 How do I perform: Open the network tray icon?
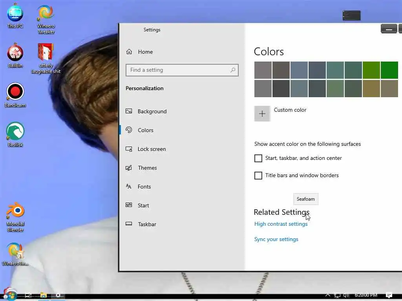337,295
